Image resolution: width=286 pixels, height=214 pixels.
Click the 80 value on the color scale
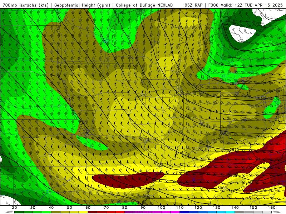point(124,208)
